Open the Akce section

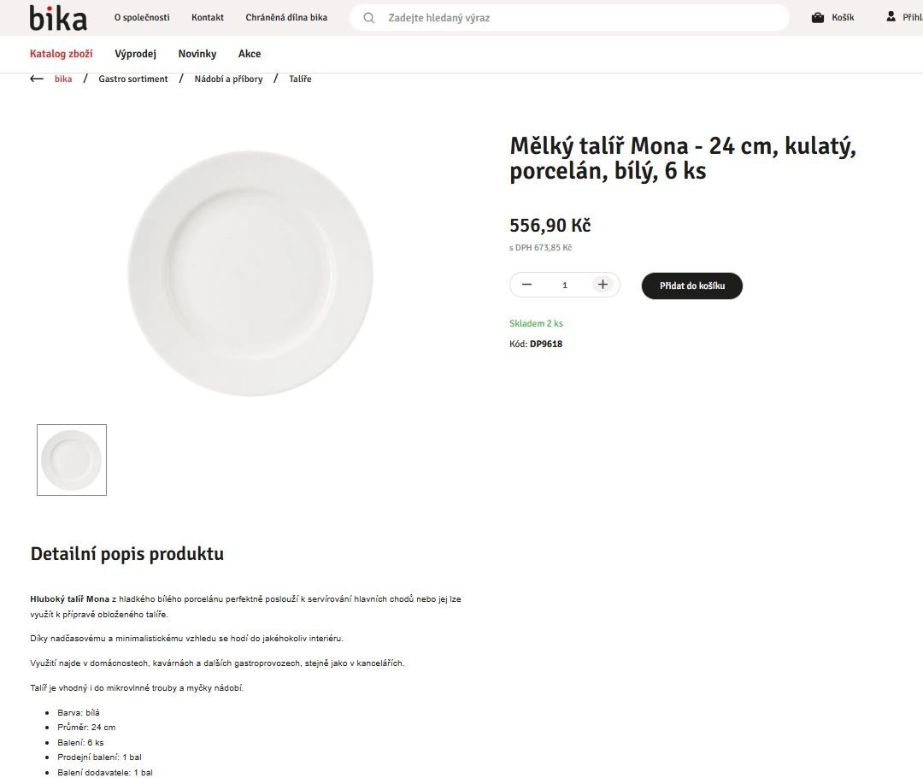[x=250, y=54]
